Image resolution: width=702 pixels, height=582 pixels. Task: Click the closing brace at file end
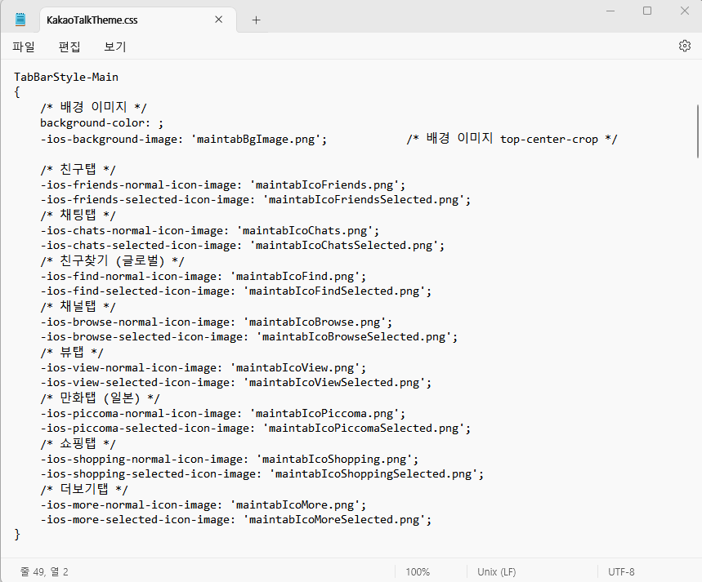[17, 534]
